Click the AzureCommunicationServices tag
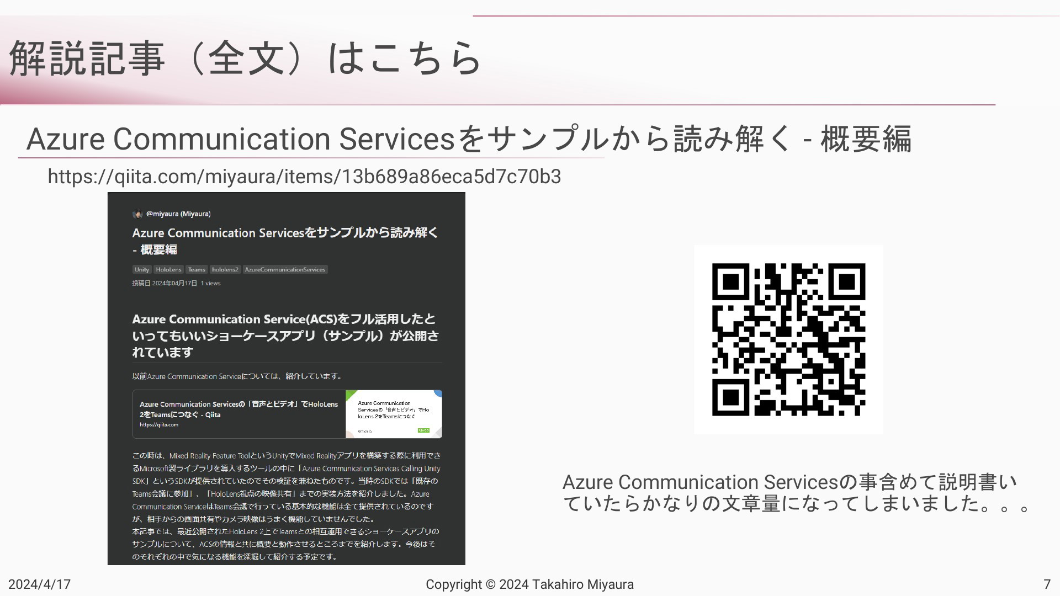Viewport: 1060px width, 596px height. pyautogui.click(x=285, y=269)
